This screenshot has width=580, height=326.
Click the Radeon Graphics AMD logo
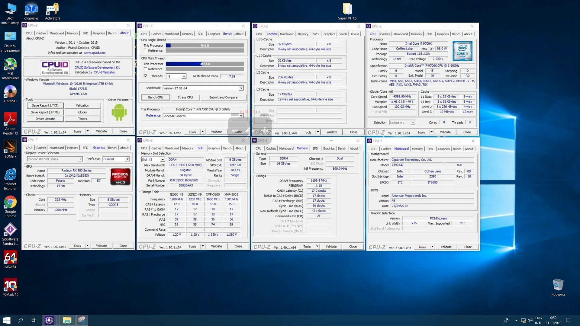[x=120, y=177]
